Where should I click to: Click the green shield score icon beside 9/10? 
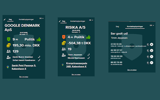pos(8,39)
